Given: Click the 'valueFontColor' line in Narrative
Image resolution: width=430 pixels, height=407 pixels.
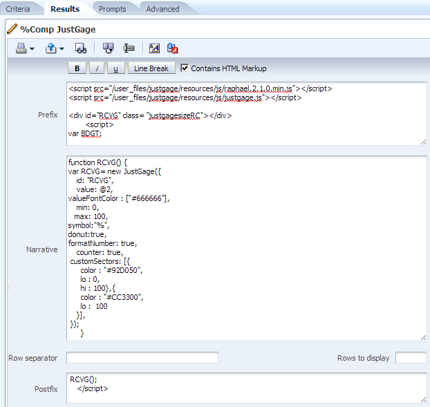Looking at the screenshot, I should 119,198.
